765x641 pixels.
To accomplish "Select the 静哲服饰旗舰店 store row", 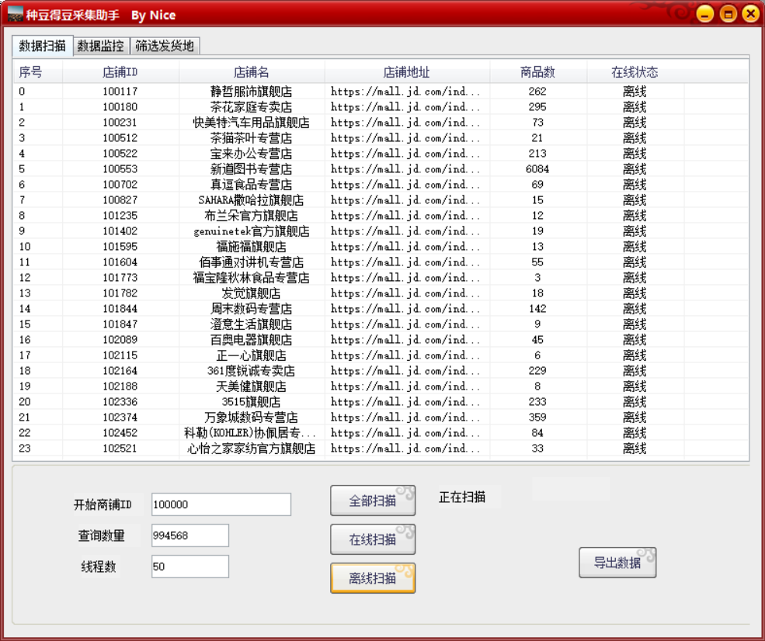I will point(249,91).
